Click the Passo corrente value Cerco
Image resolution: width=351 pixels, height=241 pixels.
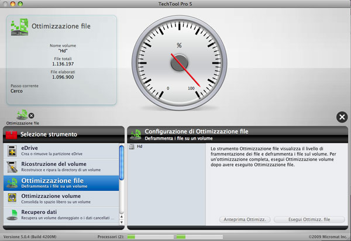[x=16, y=91]
